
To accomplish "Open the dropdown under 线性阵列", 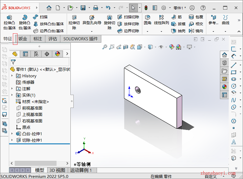I will (161, 32).
